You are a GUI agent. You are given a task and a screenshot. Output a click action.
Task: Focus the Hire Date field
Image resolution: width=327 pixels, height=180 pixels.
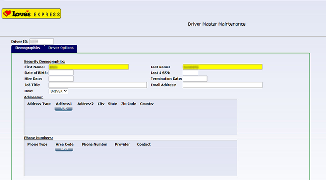(61, 79)
